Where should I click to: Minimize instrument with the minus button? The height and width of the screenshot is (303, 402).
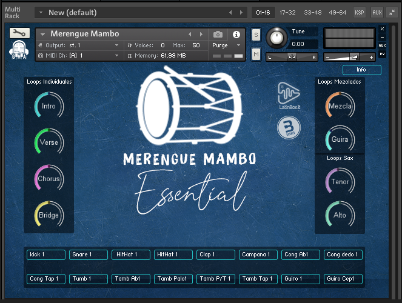point(382,37)
